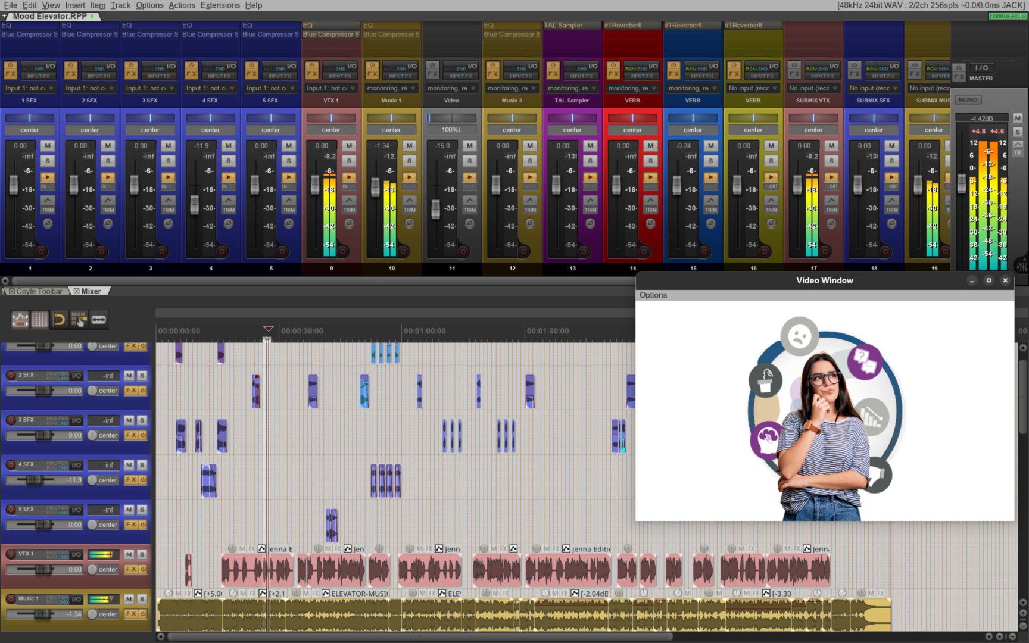Image resolution: width=1029 pixels, height=643 pixels.
Task: Solo the 2 SFX track in track panel
Action: click(142, 376)
